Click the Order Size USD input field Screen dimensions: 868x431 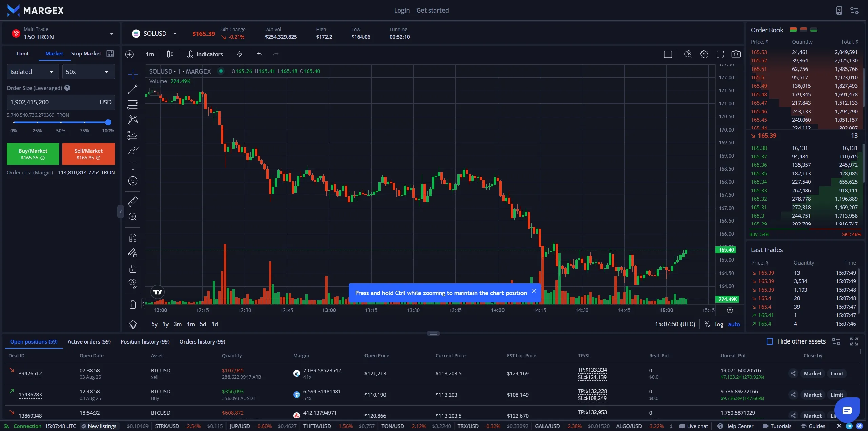[x=61, y=102]
